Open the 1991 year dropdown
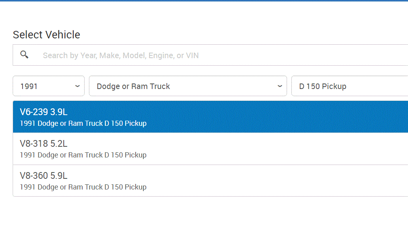The height and width of the screenshot is (235, 408). coord(49,86)
